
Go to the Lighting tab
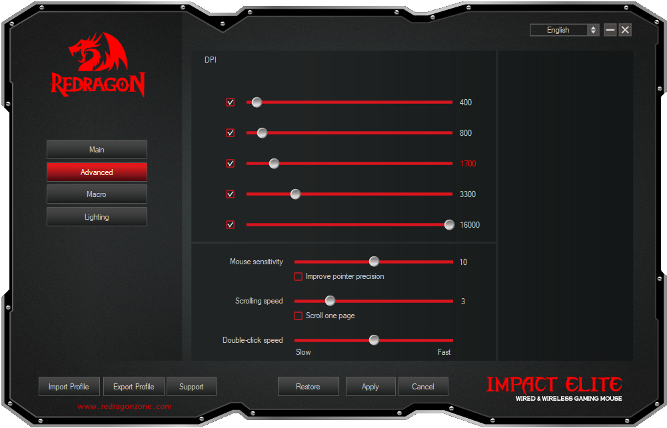click(x=97, y=217)
